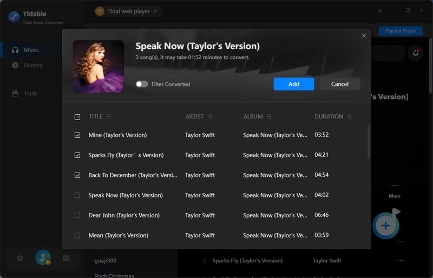433x278 pixels.
Task: Uncheck the Sparks Fly song checkbox
Action: [x=77, y=155]
